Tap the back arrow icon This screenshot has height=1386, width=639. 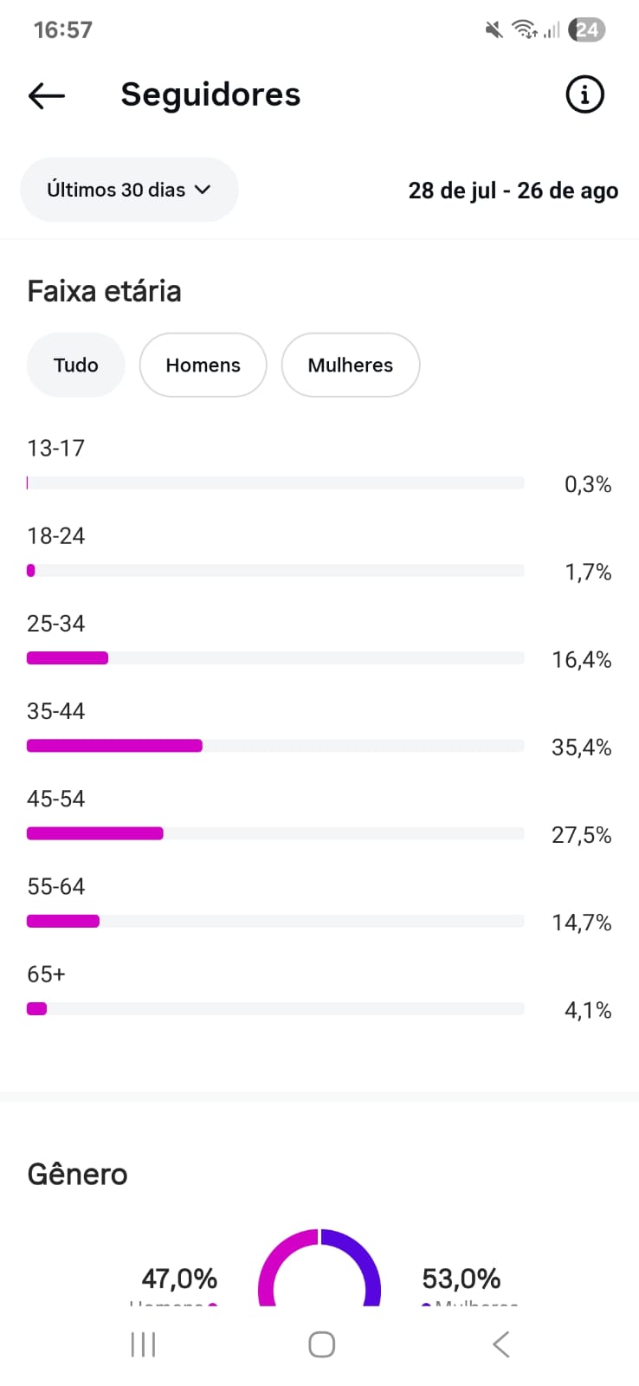pos(47,95)
